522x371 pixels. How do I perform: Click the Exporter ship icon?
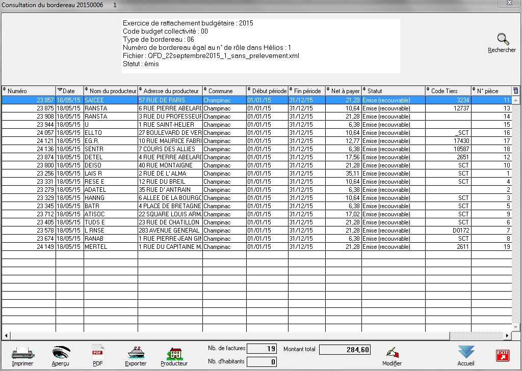pyautogui.click(x=136, y=352)
